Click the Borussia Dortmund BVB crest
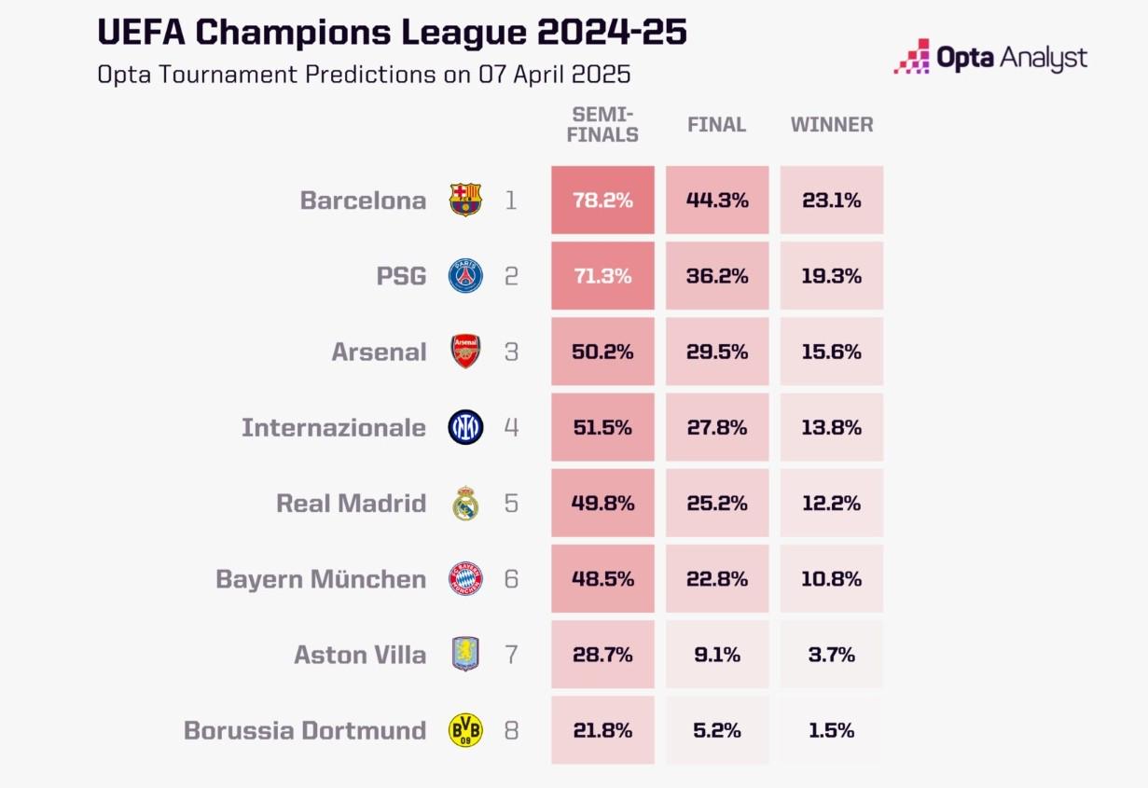The image size is (1148, 788). tap(465, 730)
